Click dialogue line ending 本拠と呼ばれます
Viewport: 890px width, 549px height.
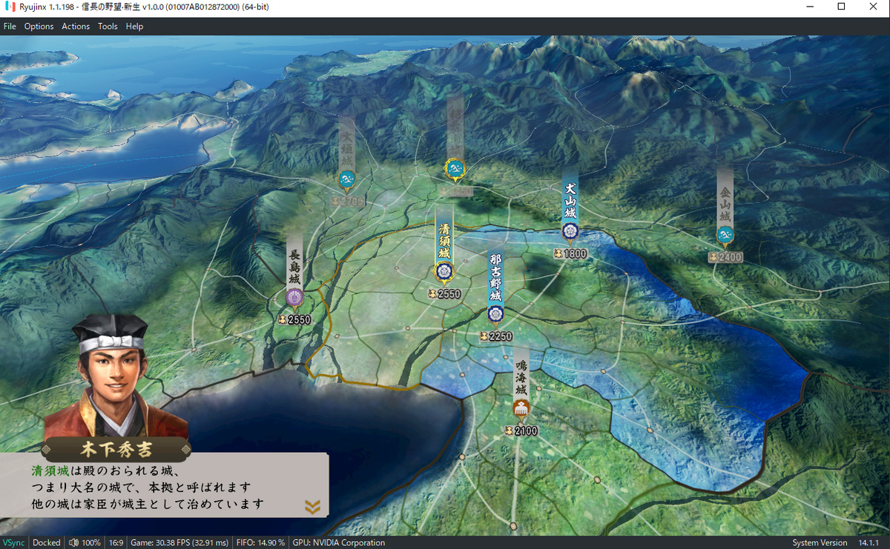pyautogui.click(x=141, y=488)
